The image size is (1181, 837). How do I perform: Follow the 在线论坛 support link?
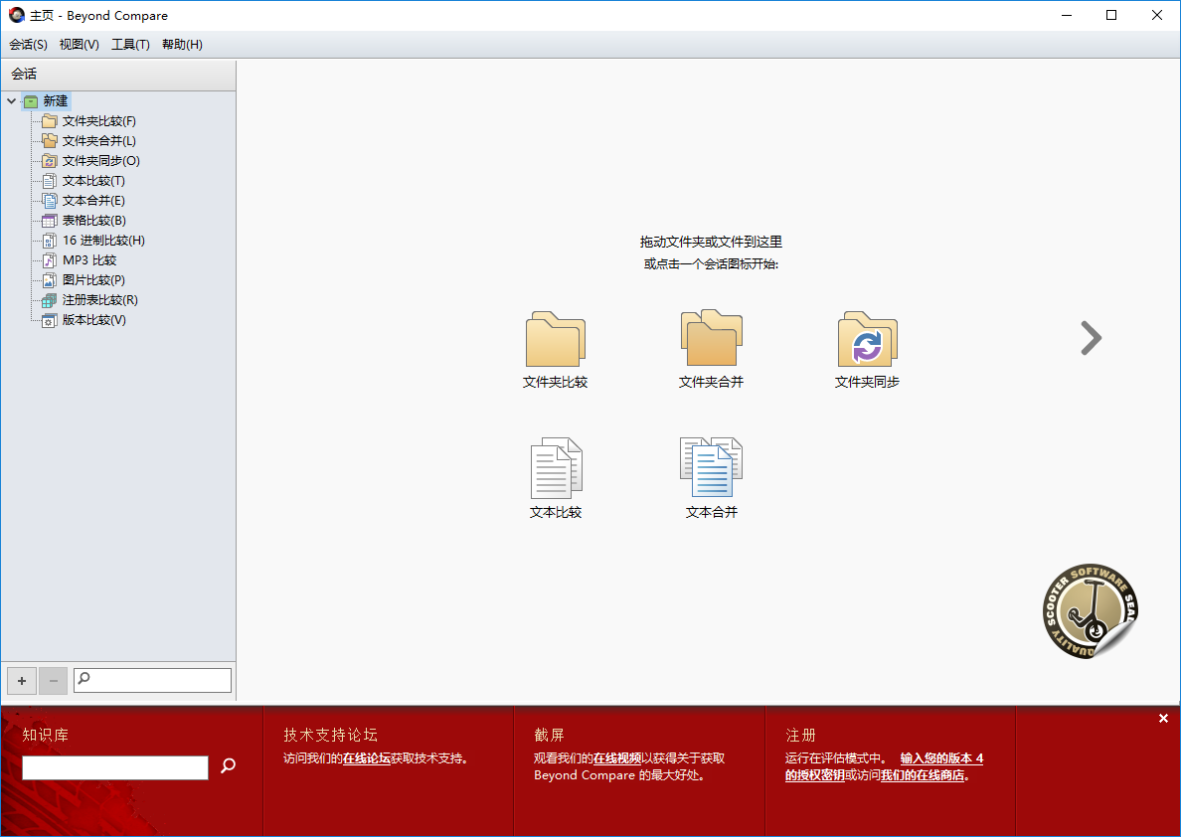tap(367, 758)
